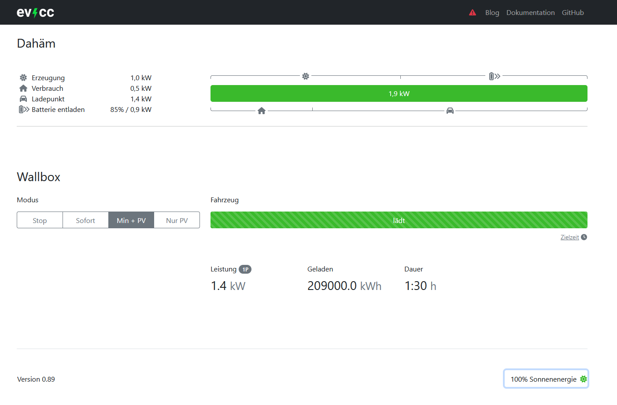This screenshot has height=405, width=617.
Task: Select the Nur PV mode
Action: [177, 220]
